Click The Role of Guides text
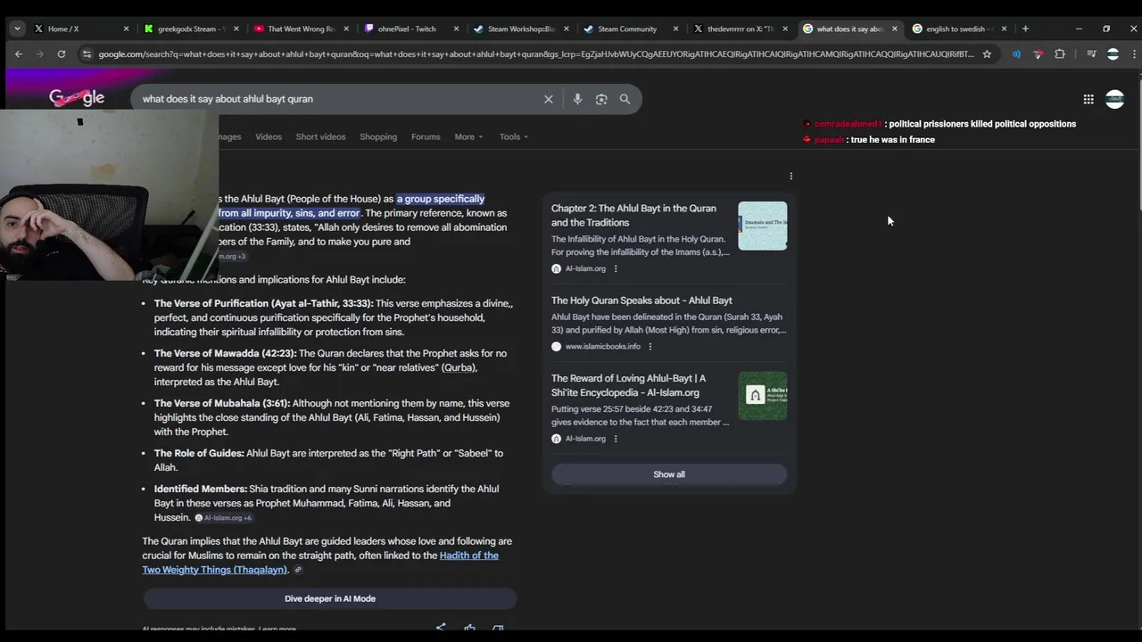The height and width of the screenshot is (642, 1142). point(199,453)
